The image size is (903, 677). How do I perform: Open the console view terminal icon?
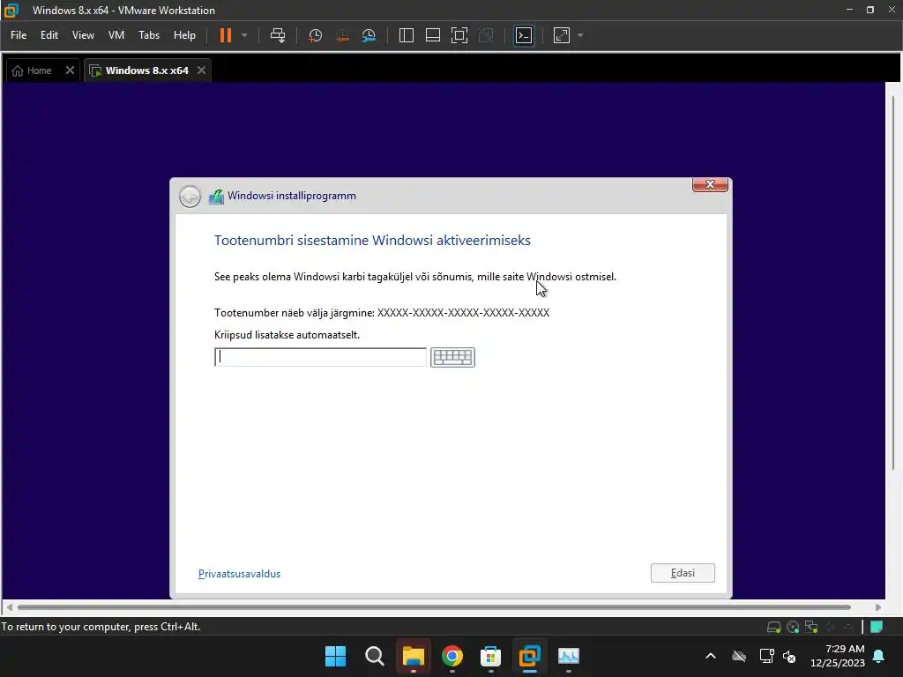pos(524,35)
